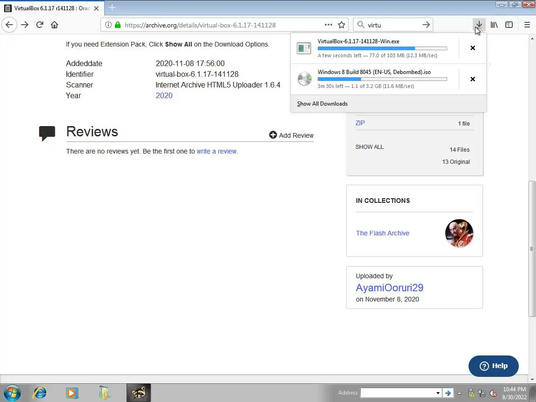Click identifier value 'virtual-box-6.1.17-141128'
536x402 pixels.
(197, 74)
